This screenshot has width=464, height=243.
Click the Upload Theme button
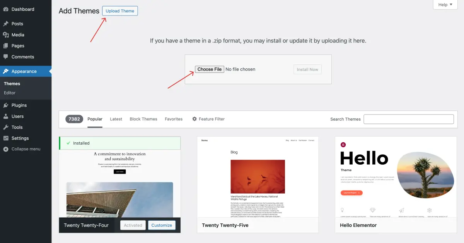(120, 11)
